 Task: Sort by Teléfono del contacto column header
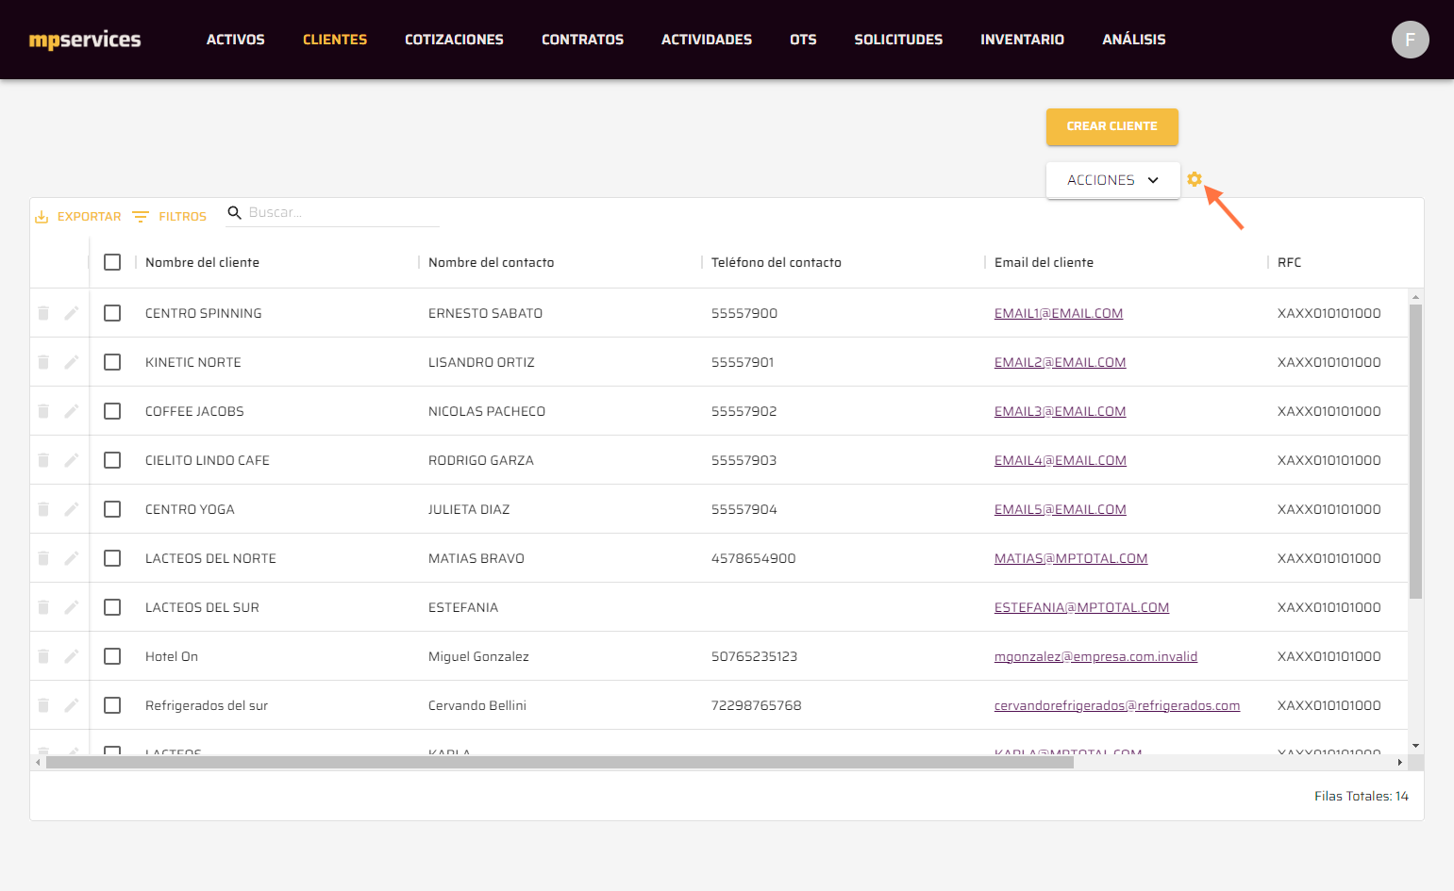click(777, 262)
